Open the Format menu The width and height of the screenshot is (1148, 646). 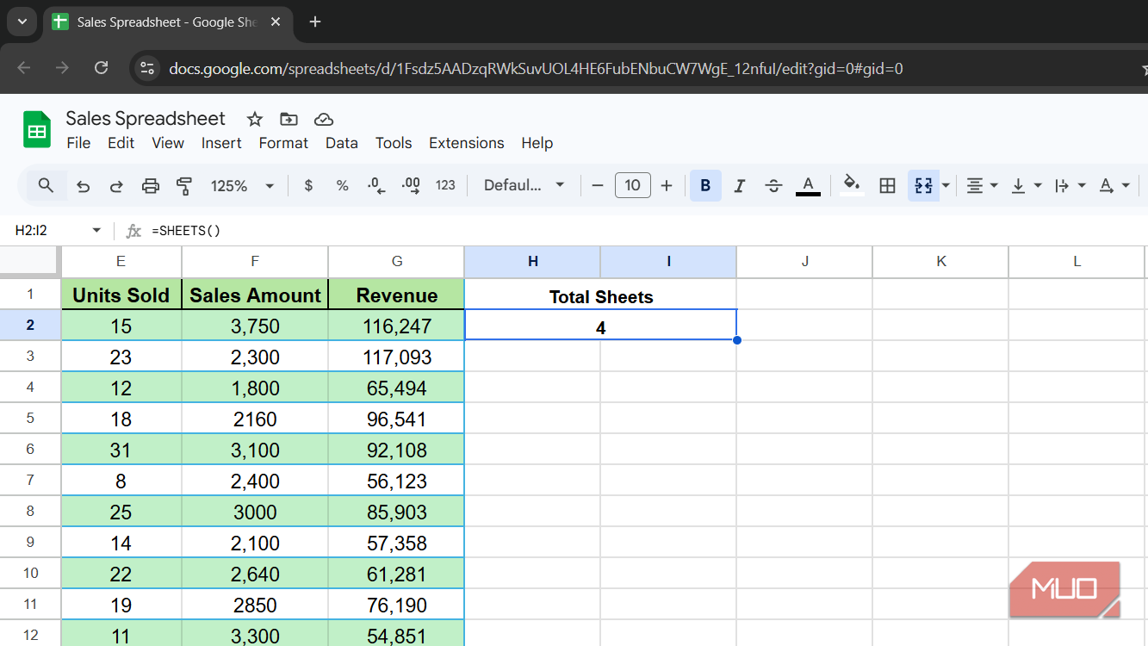(283, 143)
